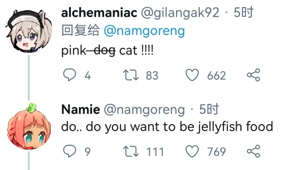Open the Namie display name

(x=80, y=110)
